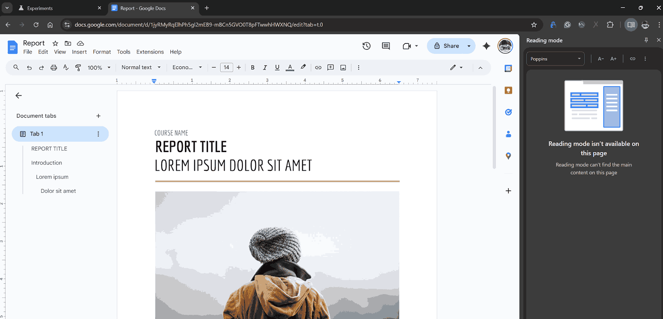Screen dimensions: 663x319
Task: Click the text color button
Action: pos(290,68)
